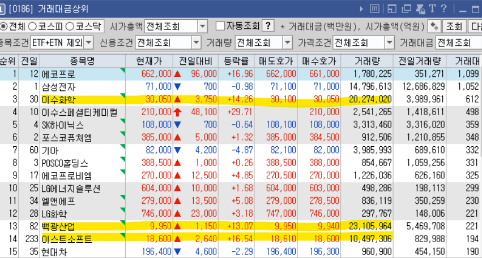Select the 기아 stock name

[x=50, y=150]
